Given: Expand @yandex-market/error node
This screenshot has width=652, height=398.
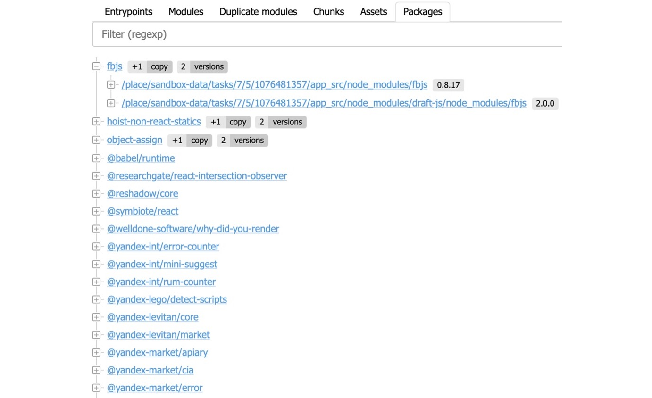Looking at the screenshot, I should point(97,388).
